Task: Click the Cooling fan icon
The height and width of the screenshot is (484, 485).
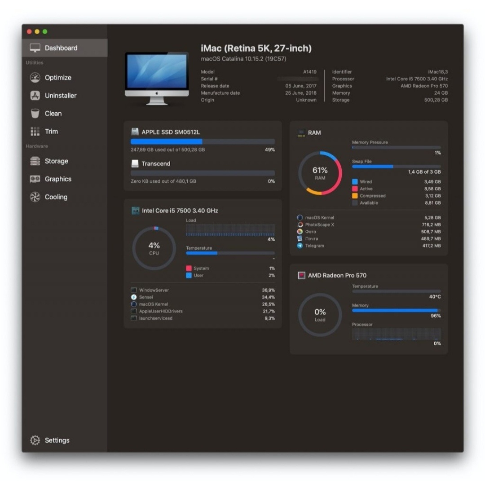Action: [35, 197]
